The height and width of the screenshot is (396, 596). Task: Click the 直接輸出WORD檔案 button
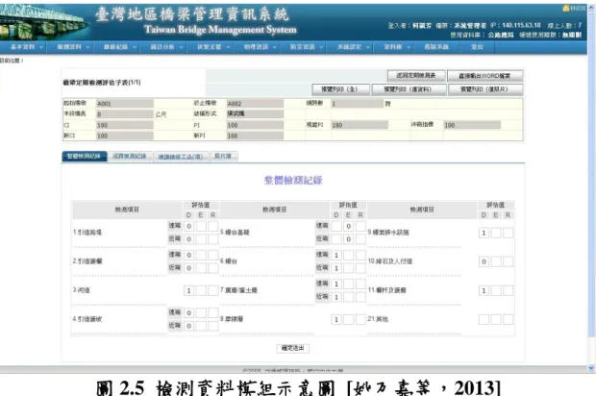point(485,76)
